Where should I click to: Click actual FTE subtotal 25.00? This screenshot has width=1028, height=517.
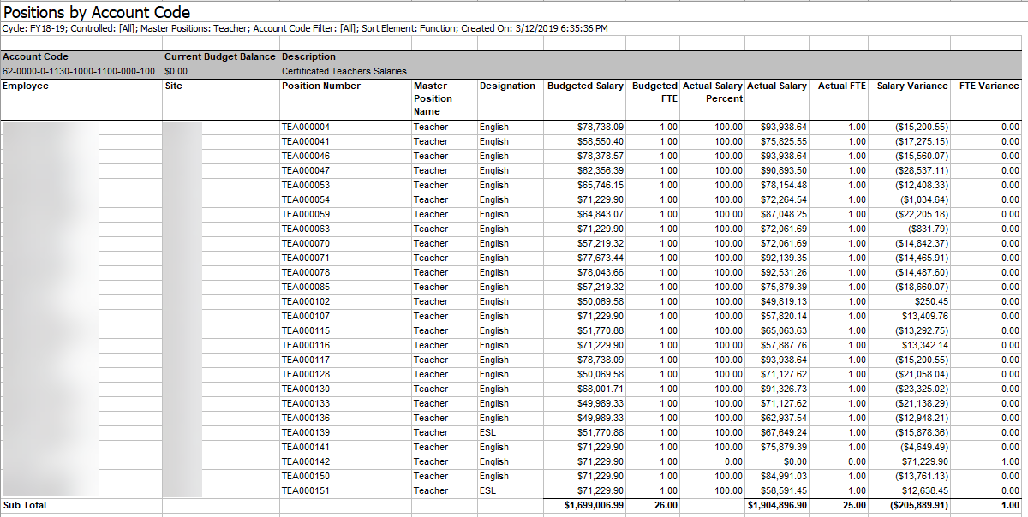click(x=854, y=506)
